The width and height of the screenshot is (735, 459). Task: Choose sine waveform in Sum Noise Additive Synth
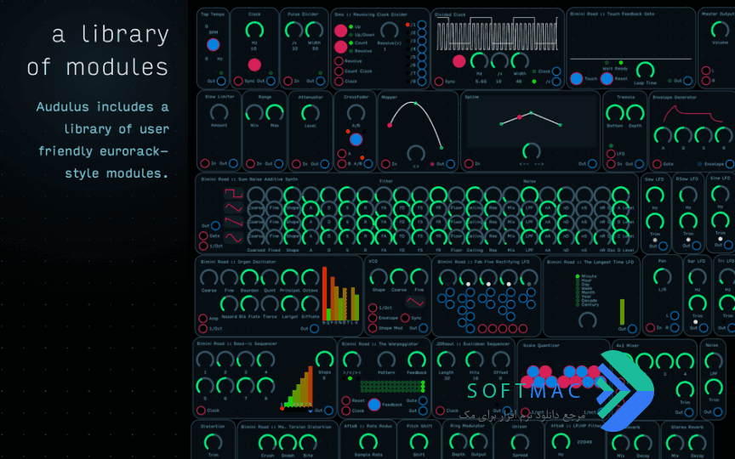pyautogui.click(x=233, y=237)
